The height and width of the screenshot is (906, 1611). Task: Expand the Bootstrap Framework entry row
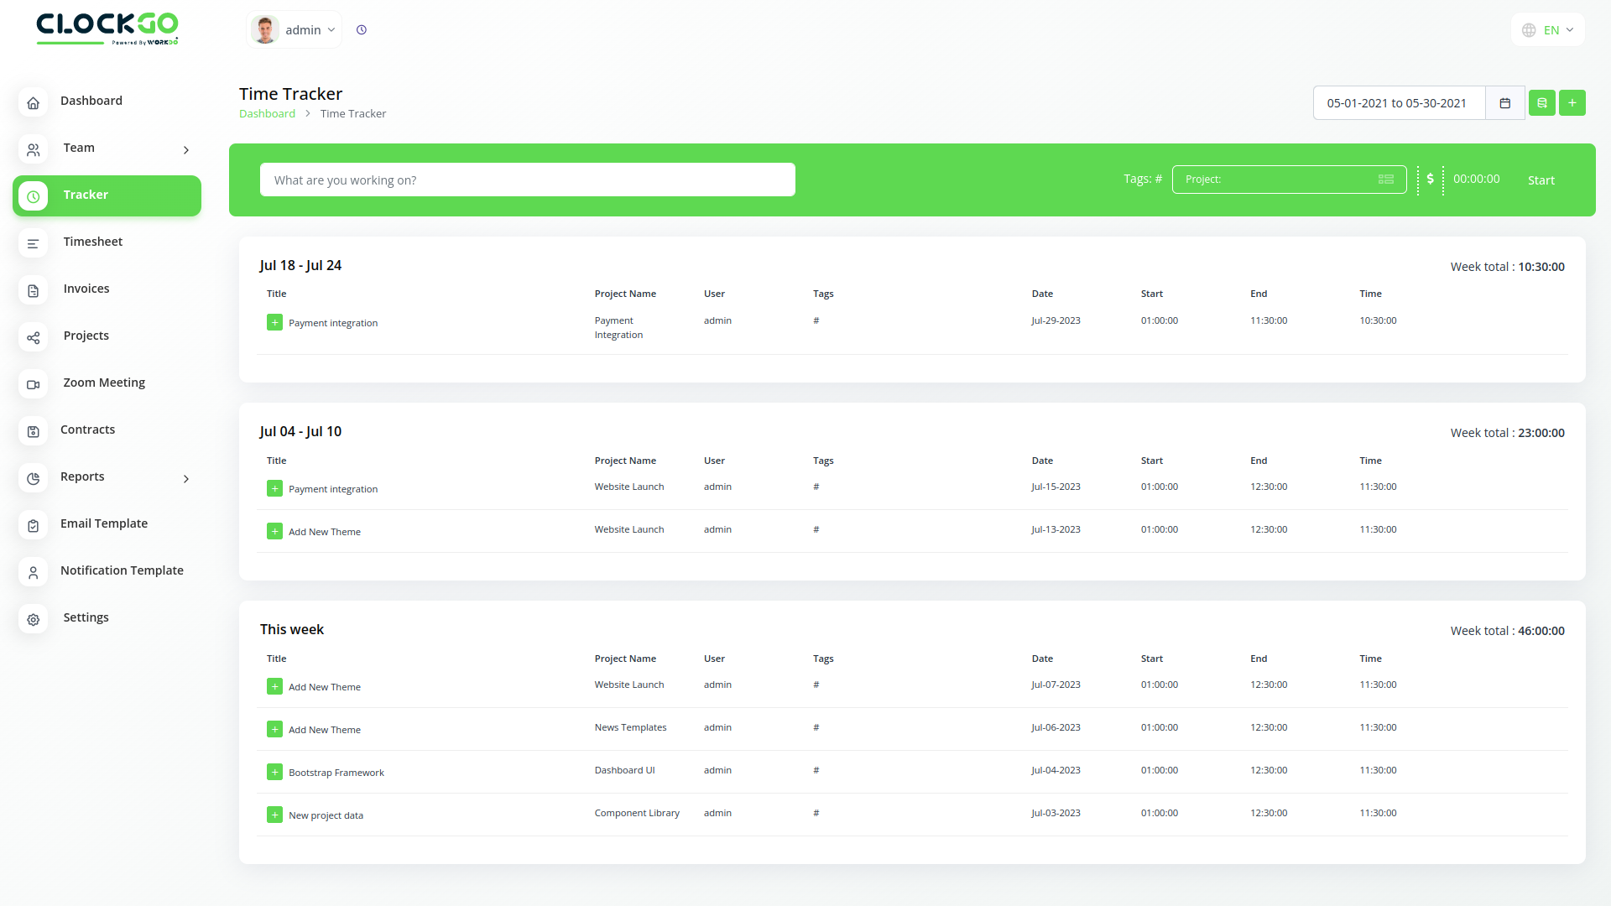click(x=274, y=772)
